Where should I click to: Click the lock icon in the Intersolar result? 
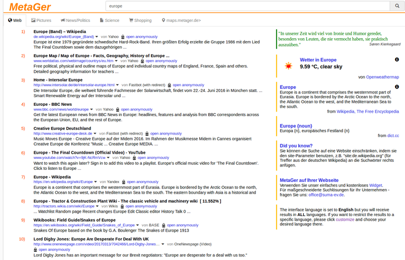[170, 85]
